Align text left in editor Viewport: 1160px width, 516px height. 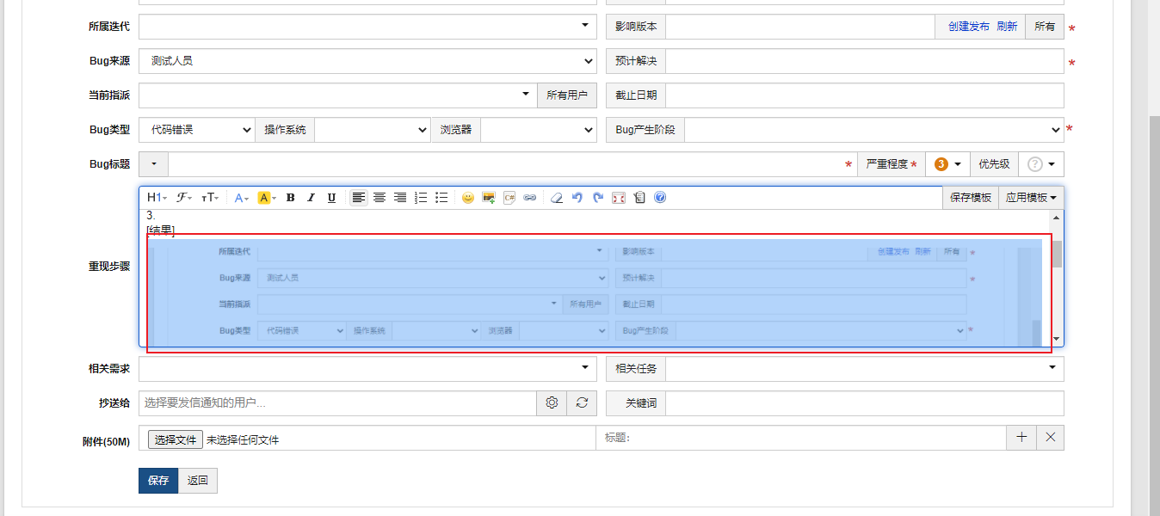click(x=359, y=198)
